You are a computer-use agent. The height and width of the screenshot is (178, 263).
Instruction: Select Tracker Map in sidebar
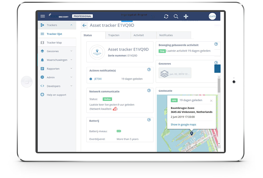tap(54, 43)
